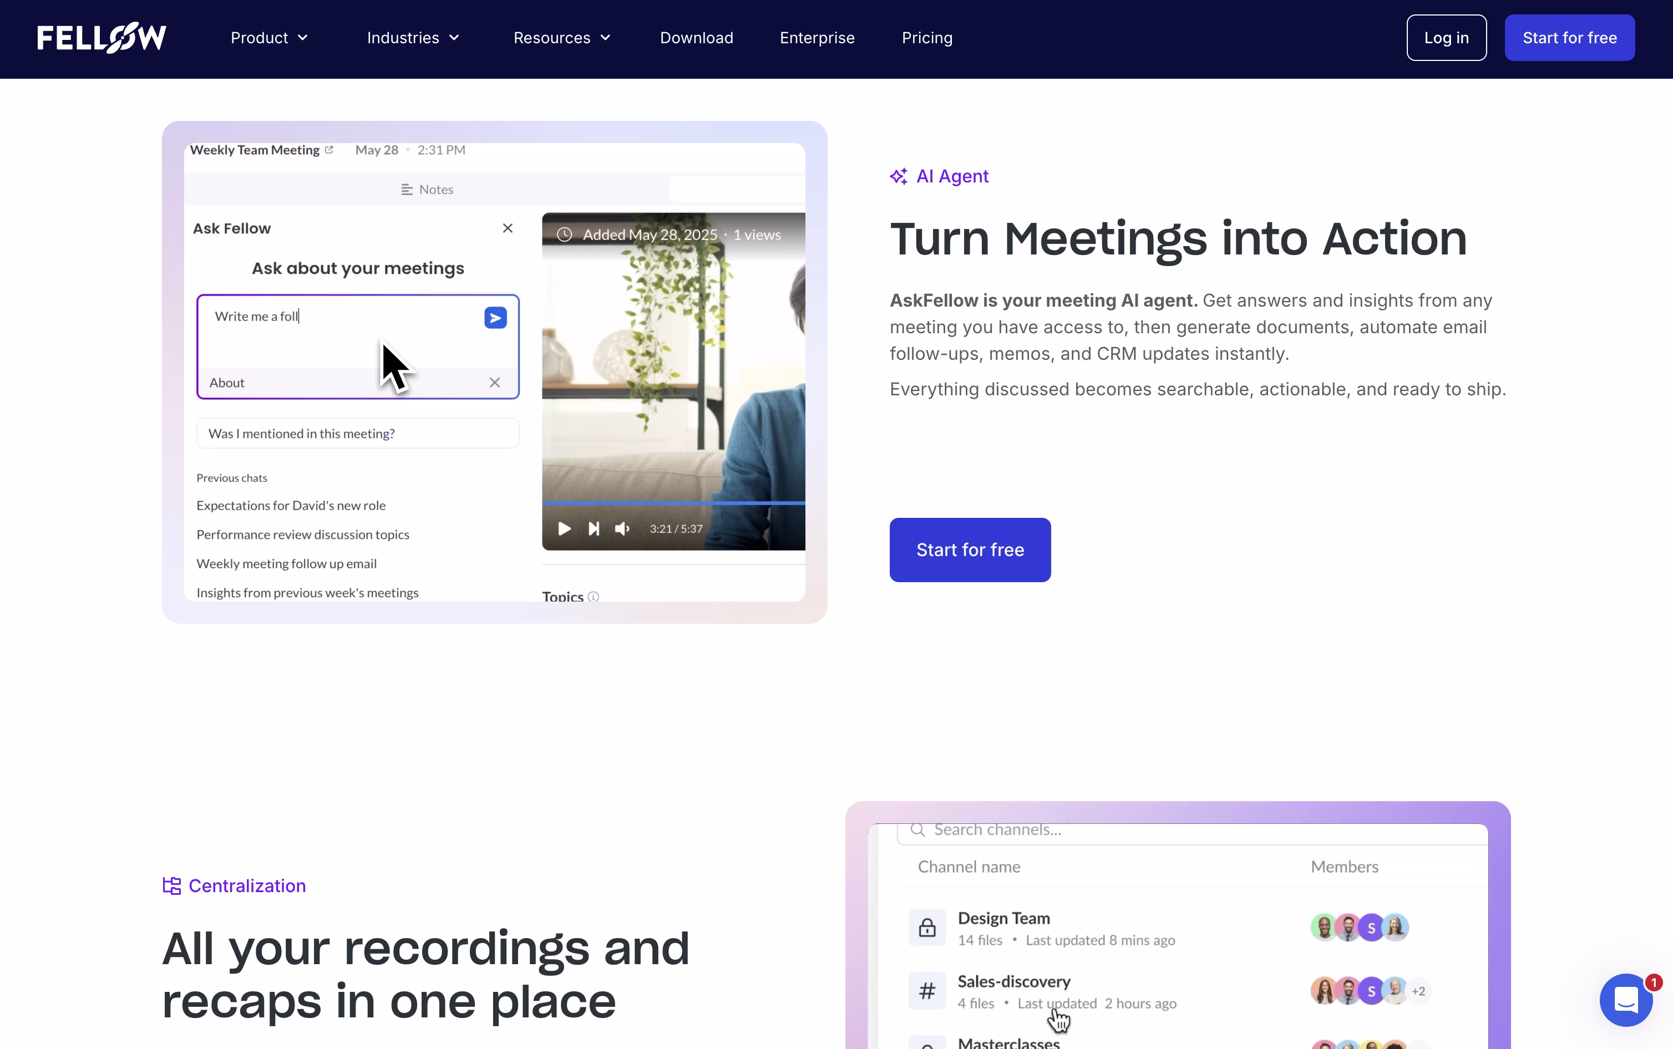
Task: Click the Centralization icon
Action: [x=171, y=885]
